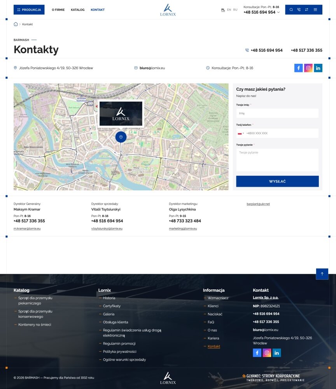Expand the header phone number dropdown chevron

pyautogui.click(x=278, y=12)
